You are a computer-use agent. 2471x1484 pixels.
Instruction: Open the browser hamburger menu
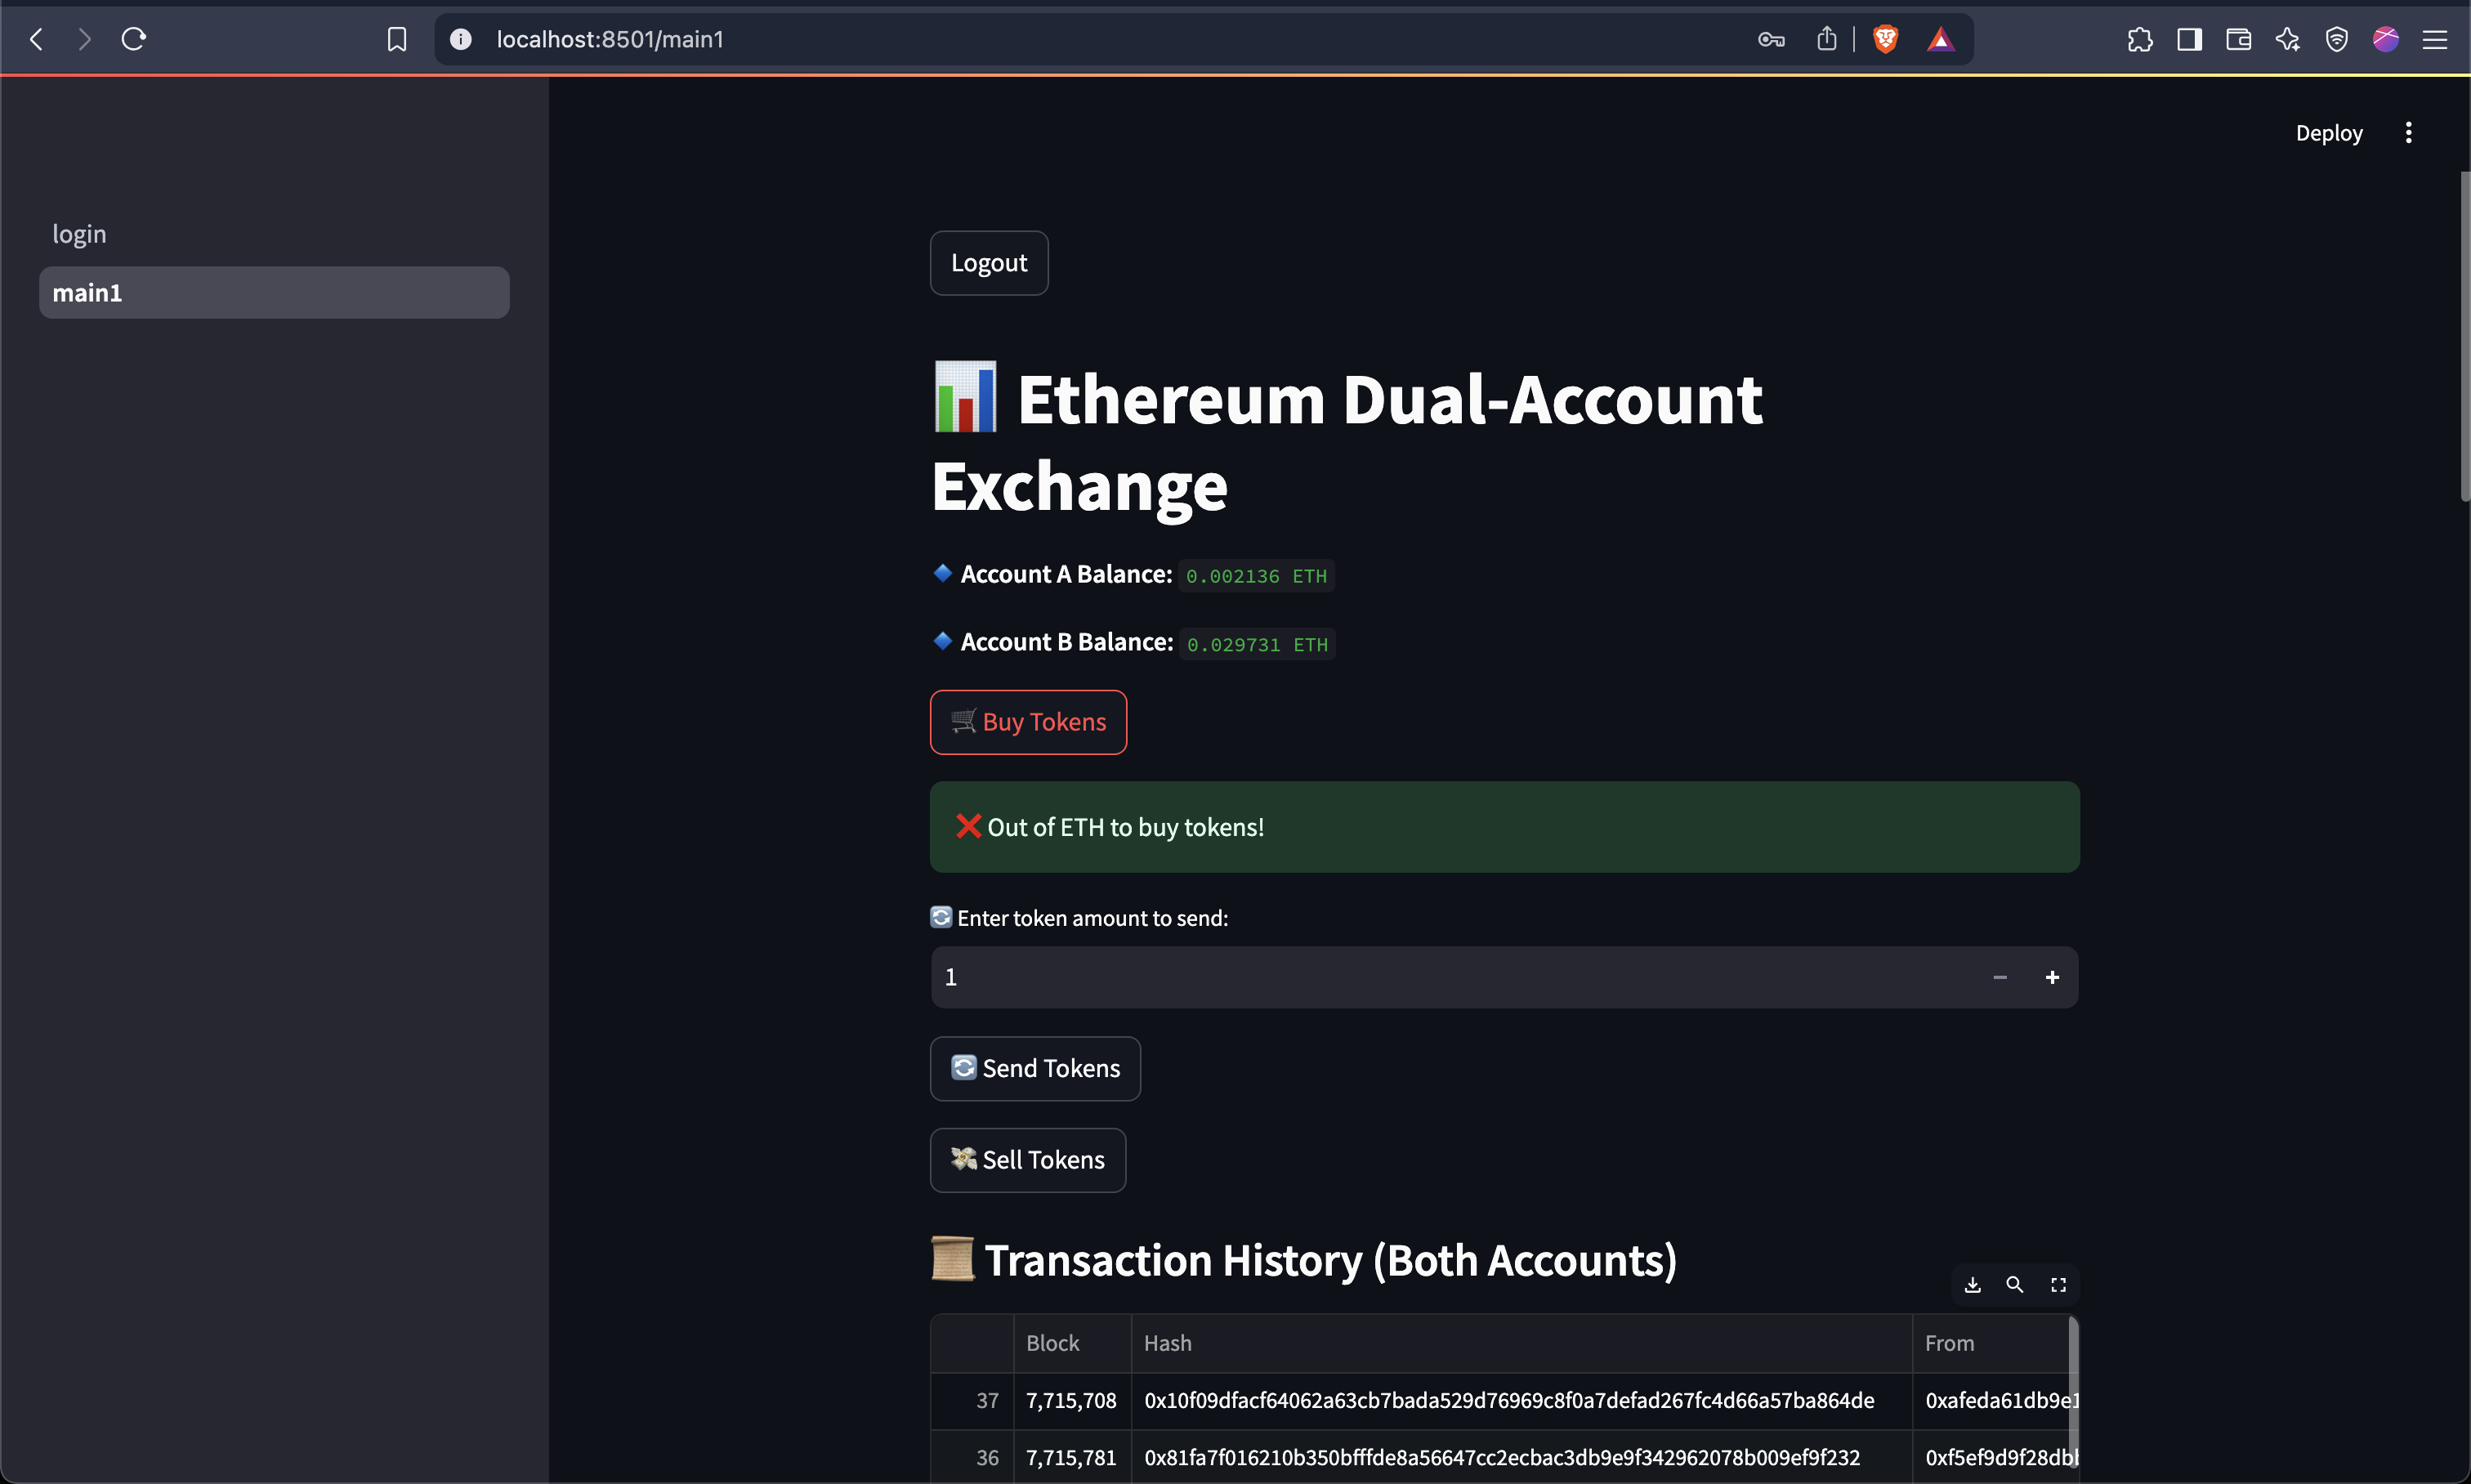click(2434, 39)
